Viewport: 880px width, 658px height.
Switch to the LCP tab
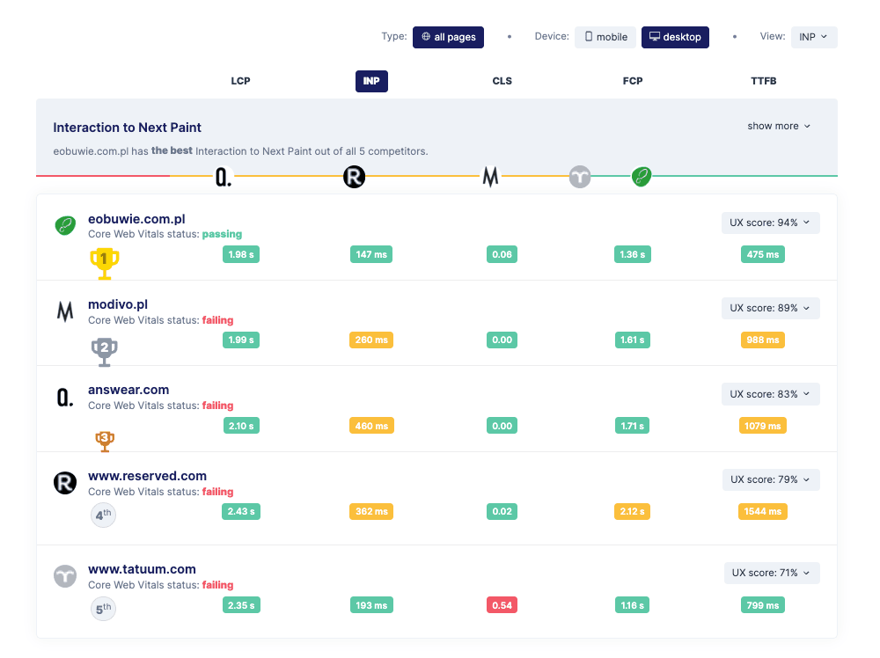pos(240,81)
